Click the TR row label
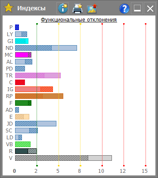Screen dimensions: 158x178 click(9, 76)
